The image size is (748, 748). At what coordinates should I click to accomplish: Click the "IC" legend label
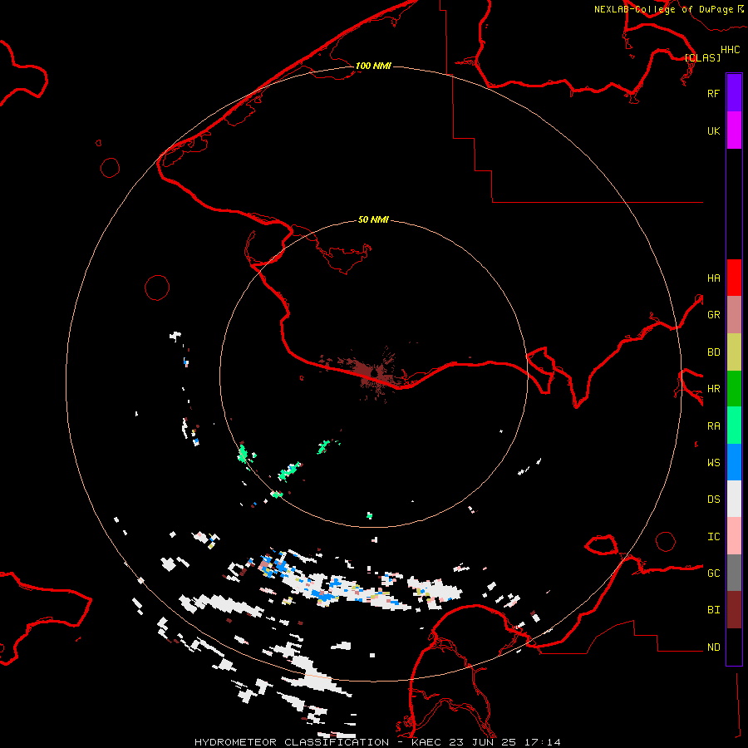tap(713, 536)
